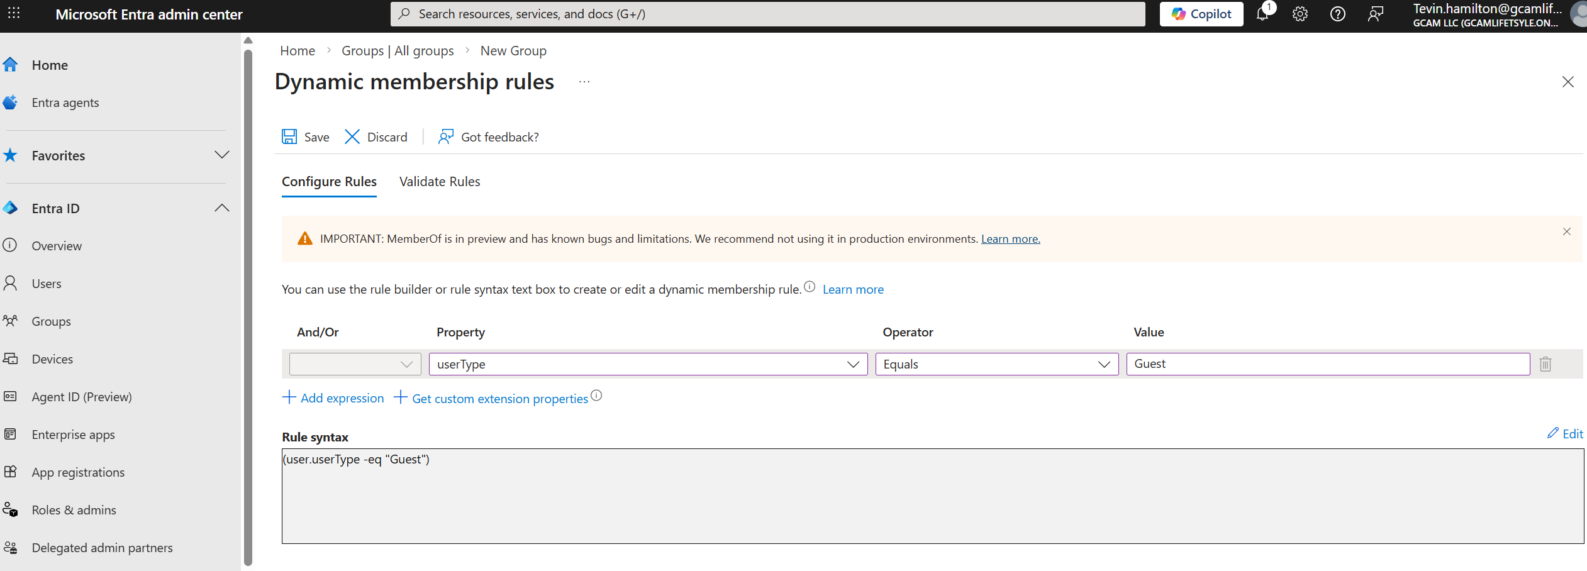Discard rule changes

[376, 136]
